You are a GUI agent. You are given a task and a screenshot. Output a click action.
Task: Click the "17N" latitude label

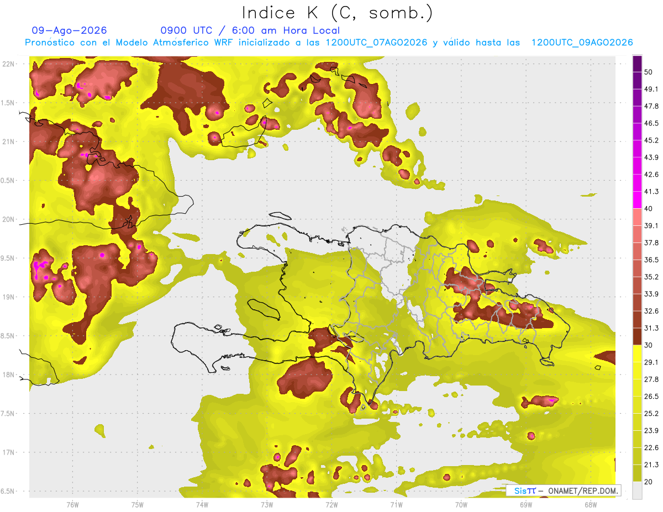(8, 452)
